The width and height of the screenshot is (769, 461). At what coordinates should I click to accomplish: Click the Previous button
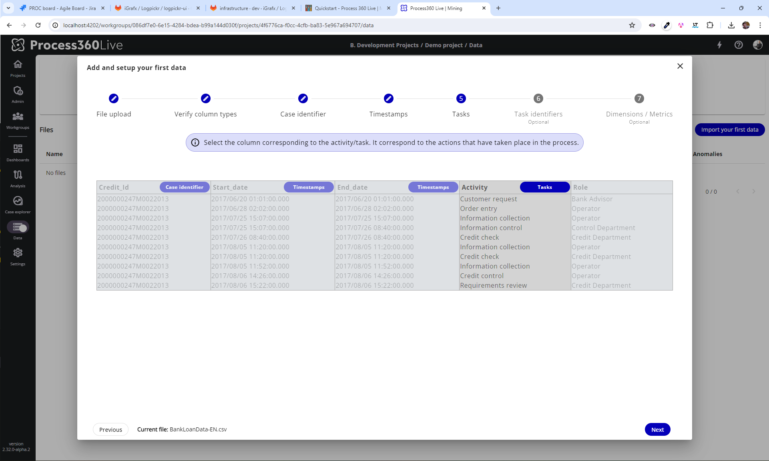(x=110, y=429)
